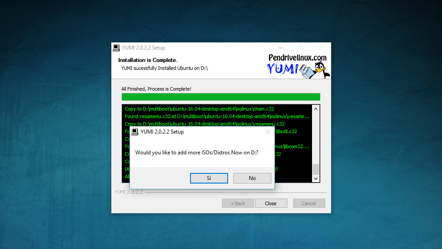Viewport: 442px width, 249px height.
Task: Click 'All Finished, Process is Complete!' text
Action: click(156, 89)
